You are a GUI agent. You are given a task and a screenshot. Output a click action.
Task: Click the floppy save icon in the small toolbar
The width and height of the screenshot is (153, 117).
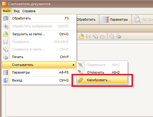point(88,36)
